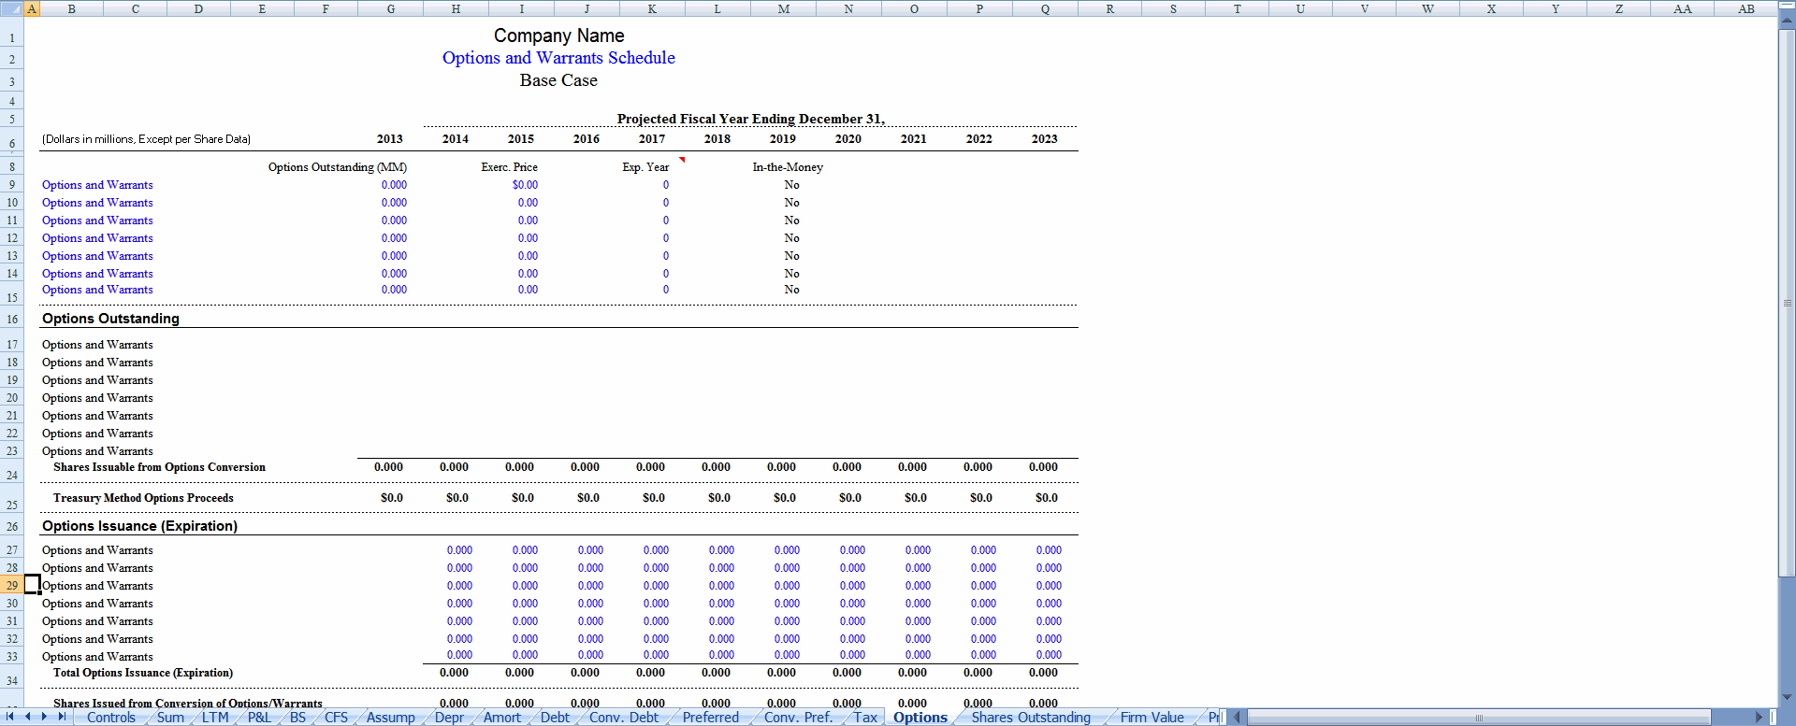Switch to the Firm Value sheet tab
The width and height of the screenshot is (1796, 726).
click(x=1152, y=718)
